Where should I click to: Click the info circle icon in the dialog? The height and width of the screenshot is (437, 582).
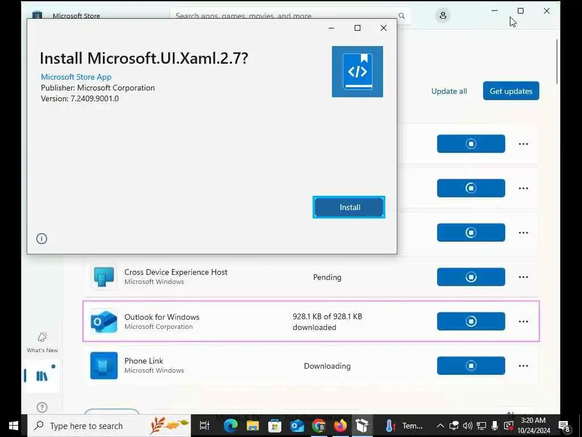coord(41,238)
